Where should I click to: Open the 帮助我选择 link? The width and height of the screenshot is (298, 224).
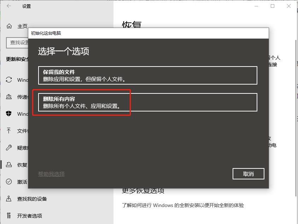tap(51, 174)
